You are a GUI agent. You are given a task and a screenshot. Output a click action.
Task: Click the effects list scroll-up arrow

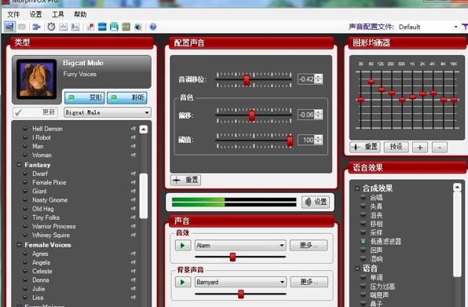pos(457,187)
